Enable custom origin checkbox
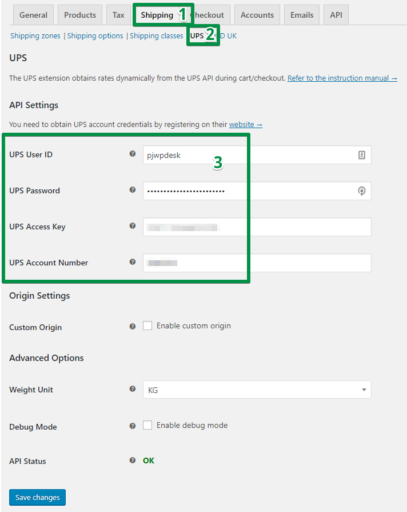Viewport: 407px width, 512px height. point(147,326)
